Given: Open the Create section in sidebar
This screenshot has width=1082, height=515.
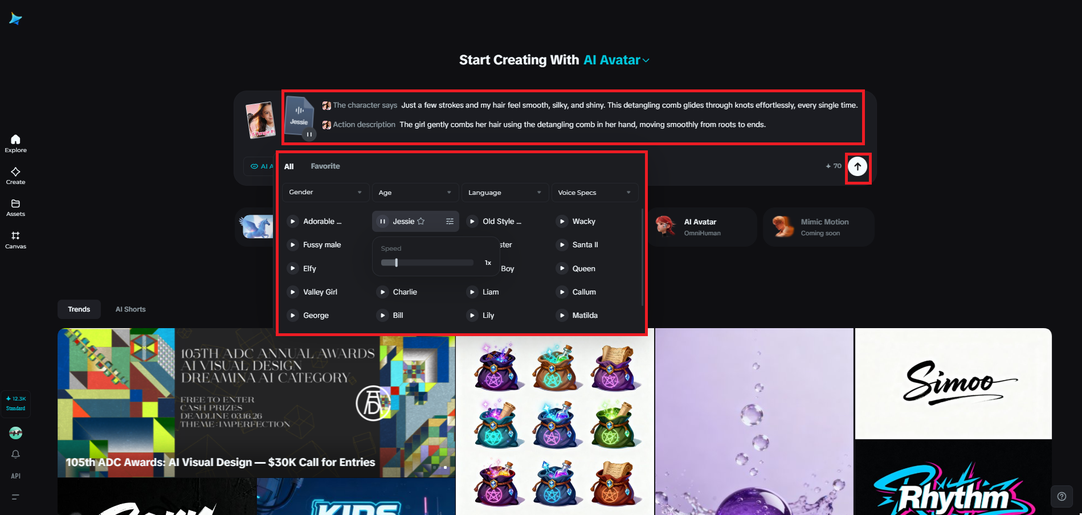Looking at the screenshot, I should tap(15, 175).
